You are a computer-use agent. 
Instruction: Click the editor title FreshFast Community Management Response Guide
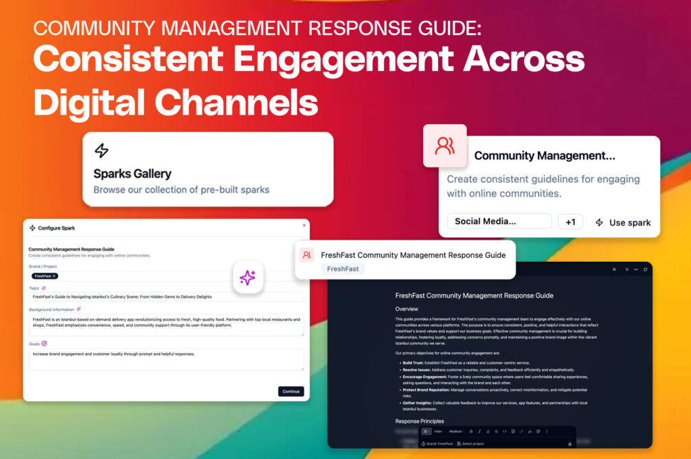(x=474, y=296)
